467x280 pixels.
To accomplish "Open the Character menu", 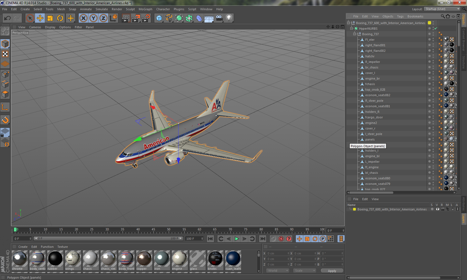I will coord(163,9).
